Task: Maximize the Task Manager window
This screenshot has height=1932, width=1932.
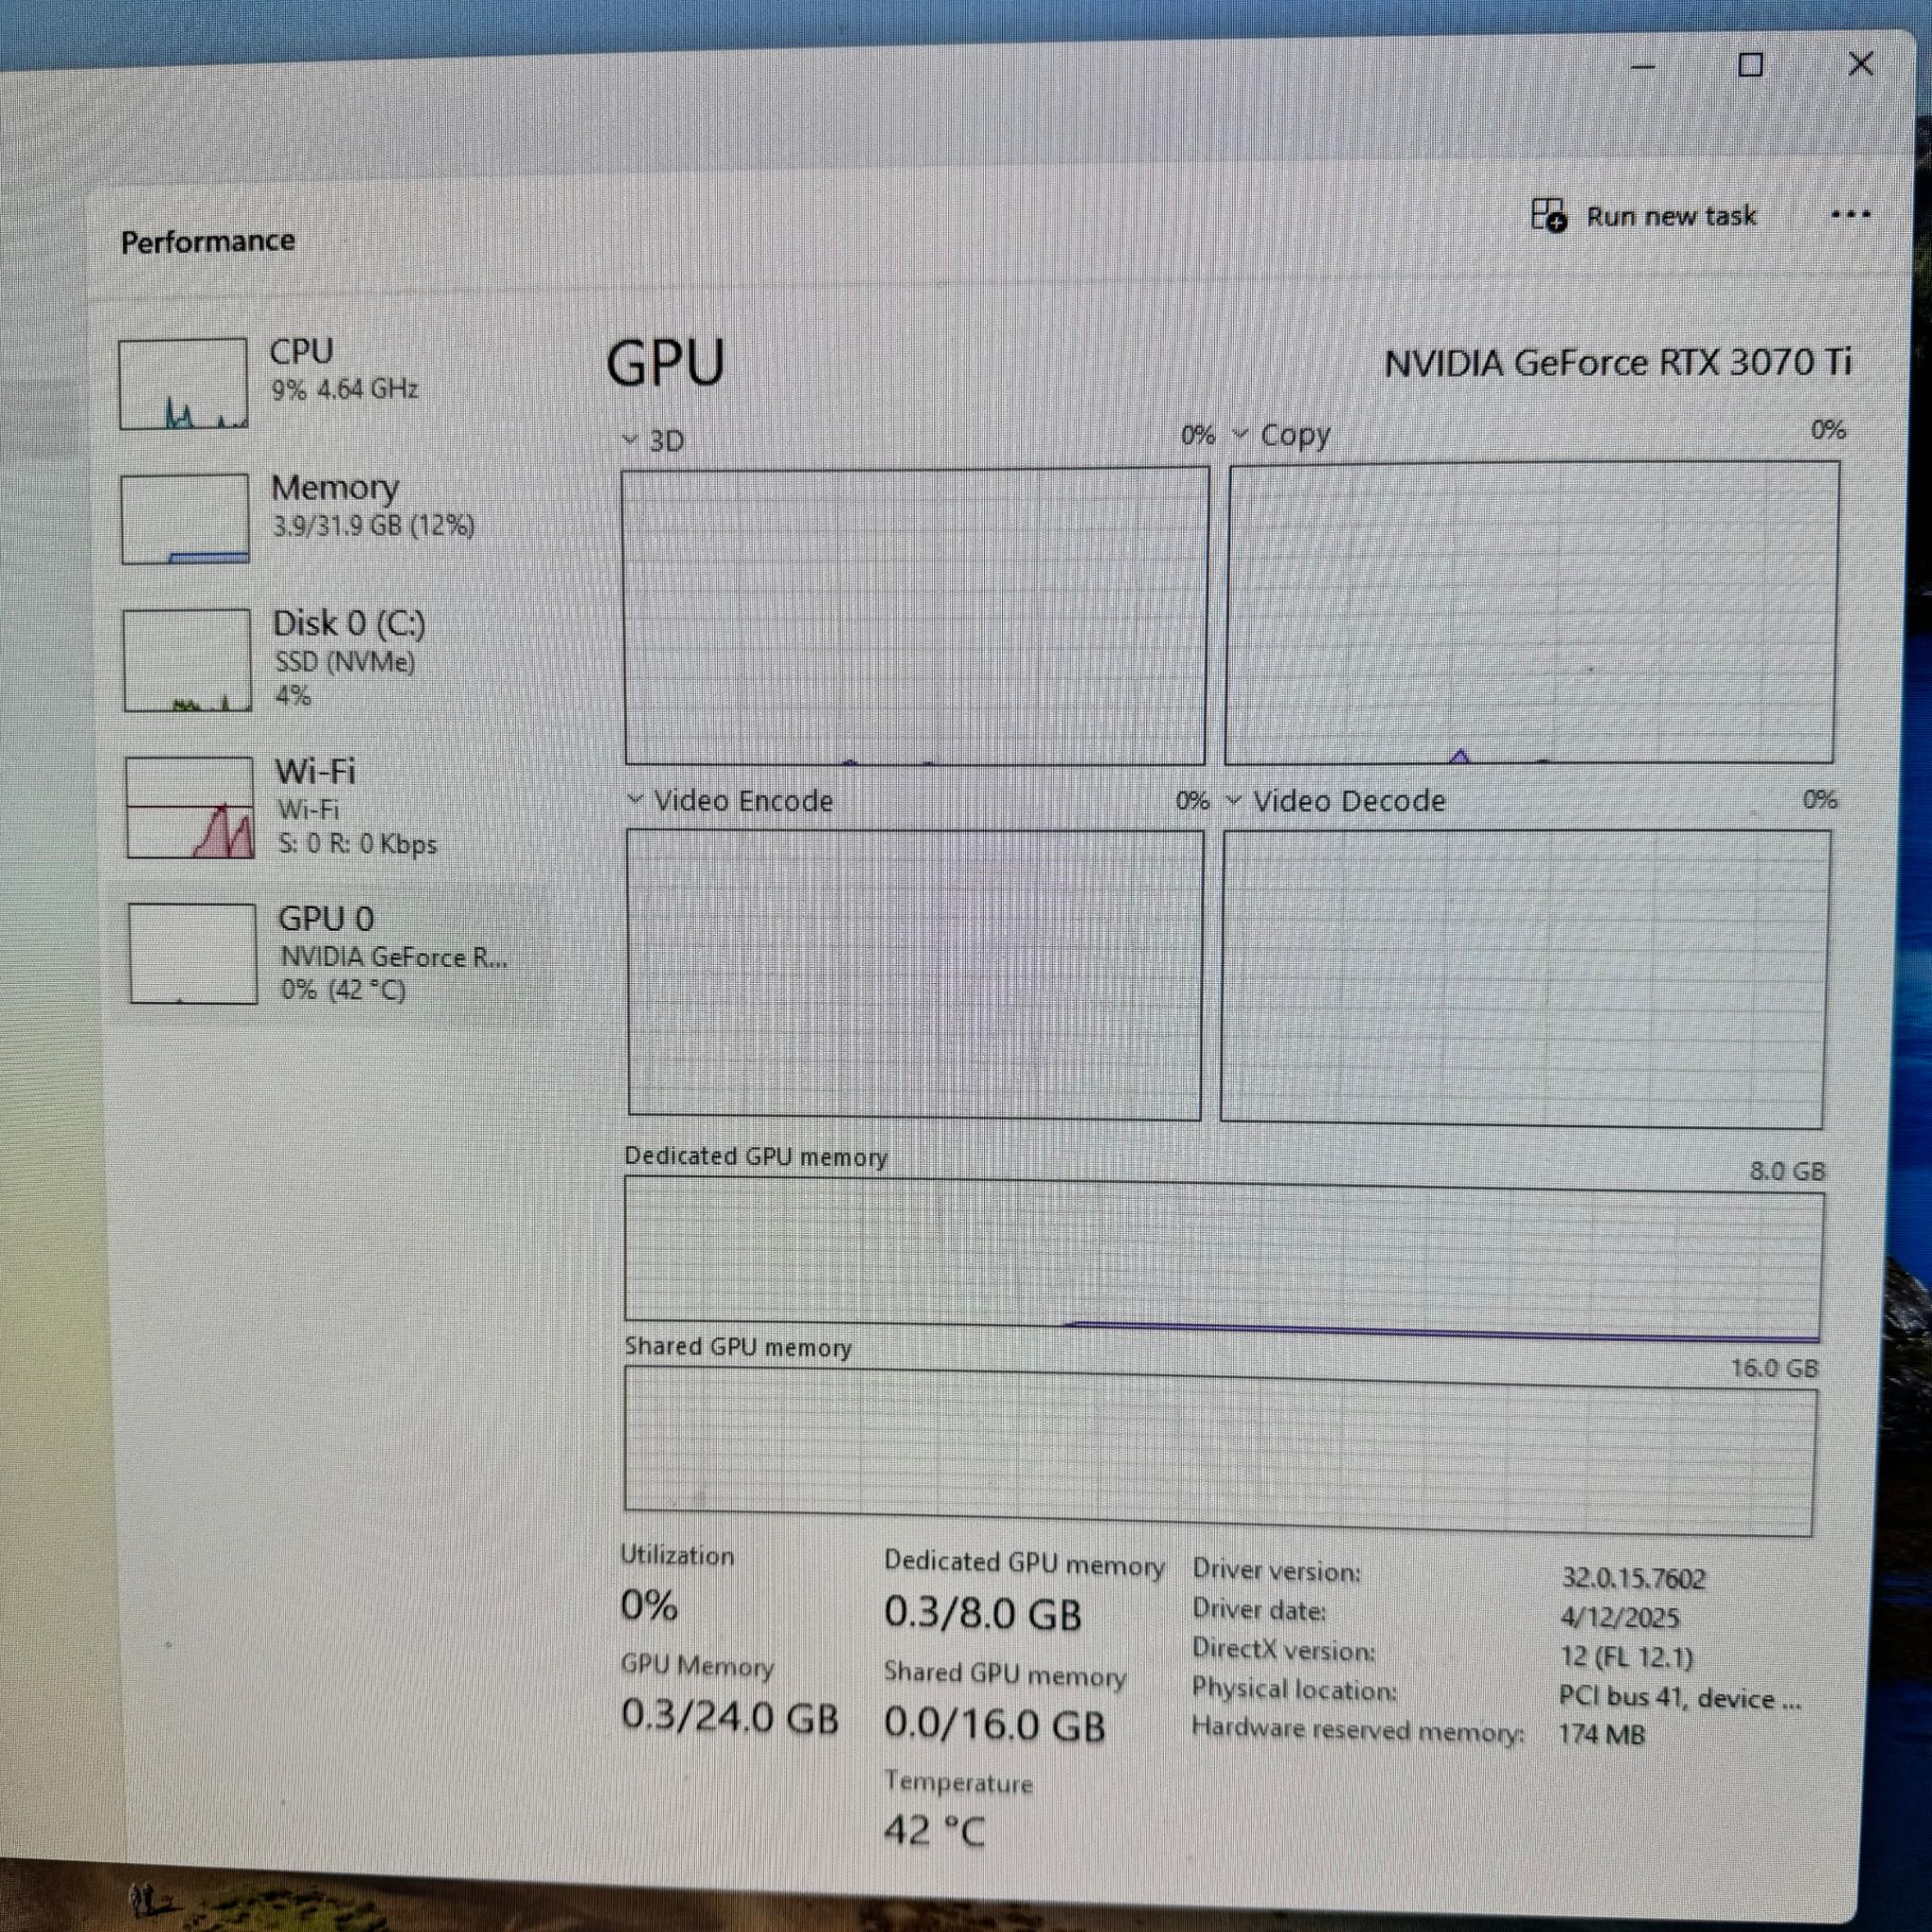Action: click(1751, 65)
